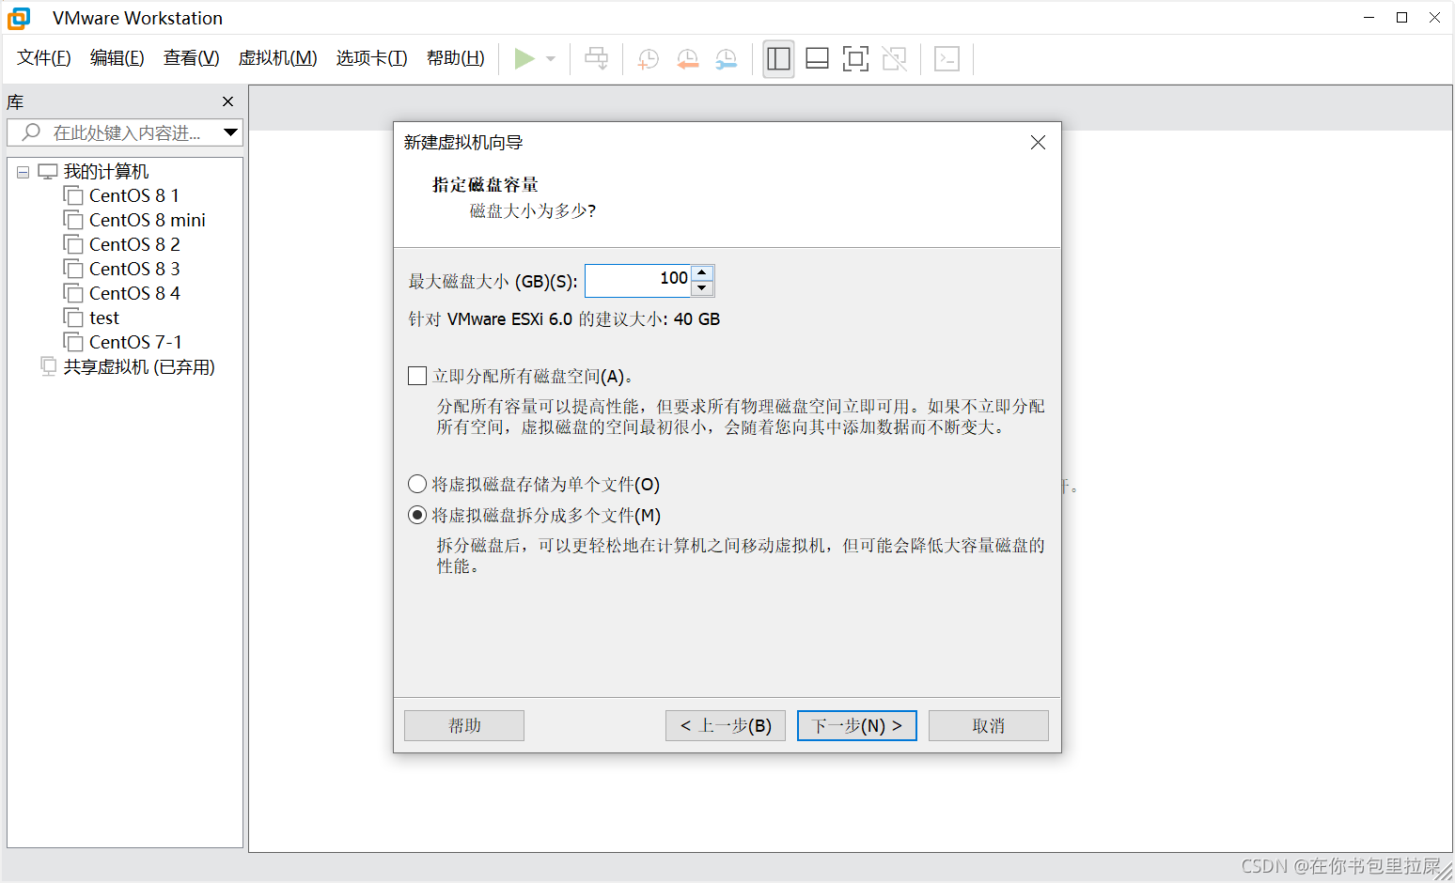Revert to the latest snapshot
This screenshot has width=1455, height=883.
(x=687, y=58)
